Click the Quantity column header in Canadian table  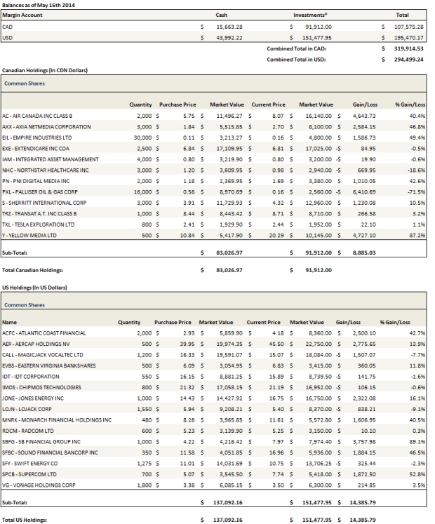pos(140,104)
